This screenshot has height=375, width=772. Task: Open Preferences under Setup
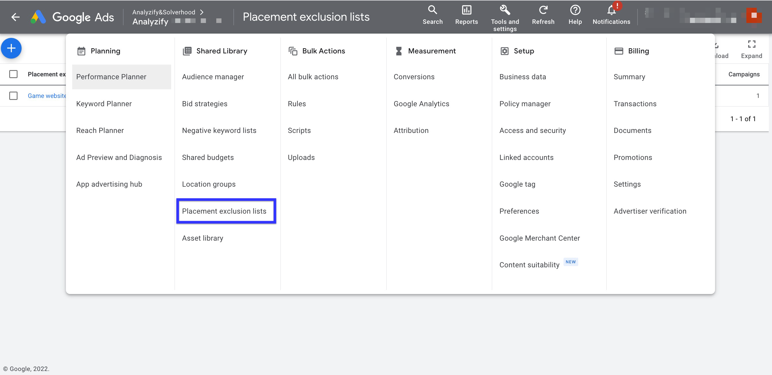pos(519,211)
